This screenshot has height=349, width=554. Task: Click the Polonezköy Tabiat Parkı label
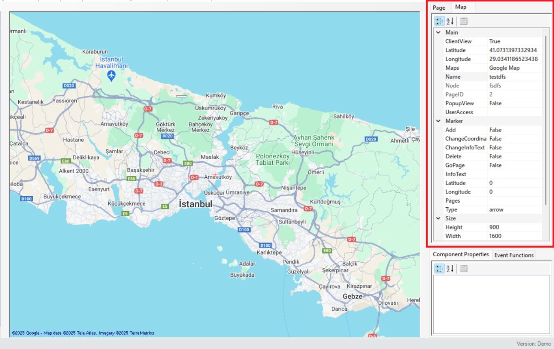click(273, 160)
